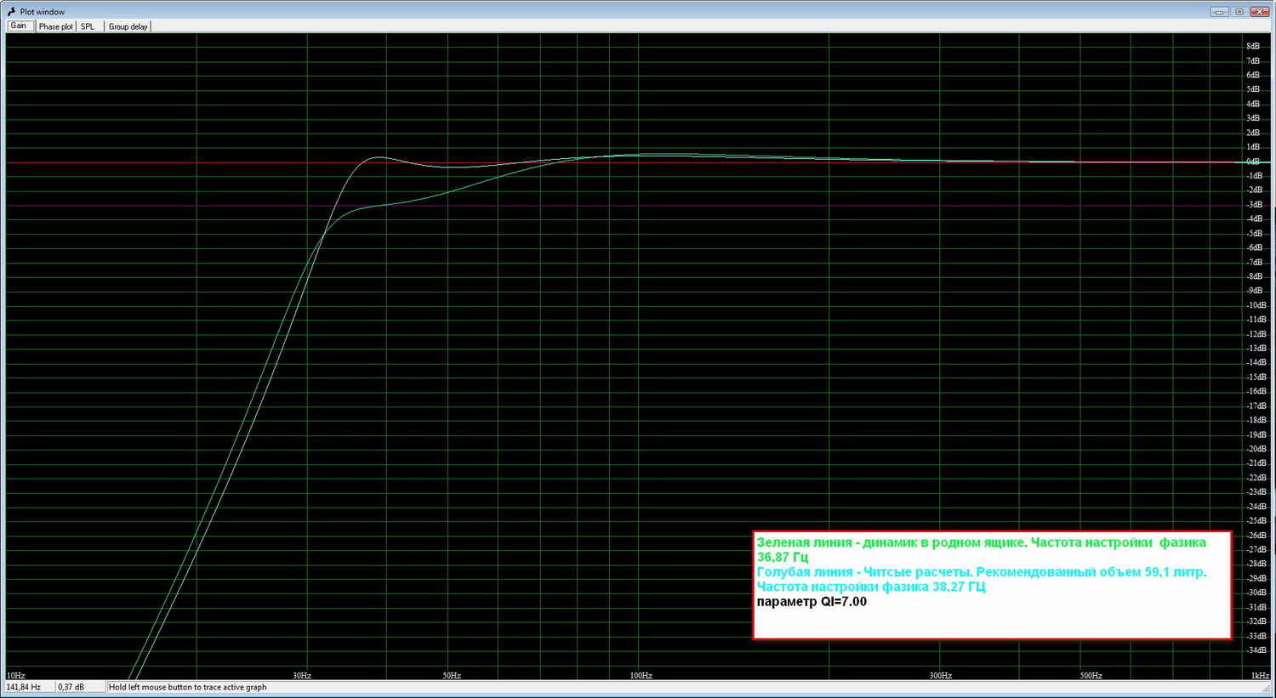The width and height of the screenshot is (1276, 698).
Task: Click the "0,37 dB" status bar value
Action: pos(71,687)
